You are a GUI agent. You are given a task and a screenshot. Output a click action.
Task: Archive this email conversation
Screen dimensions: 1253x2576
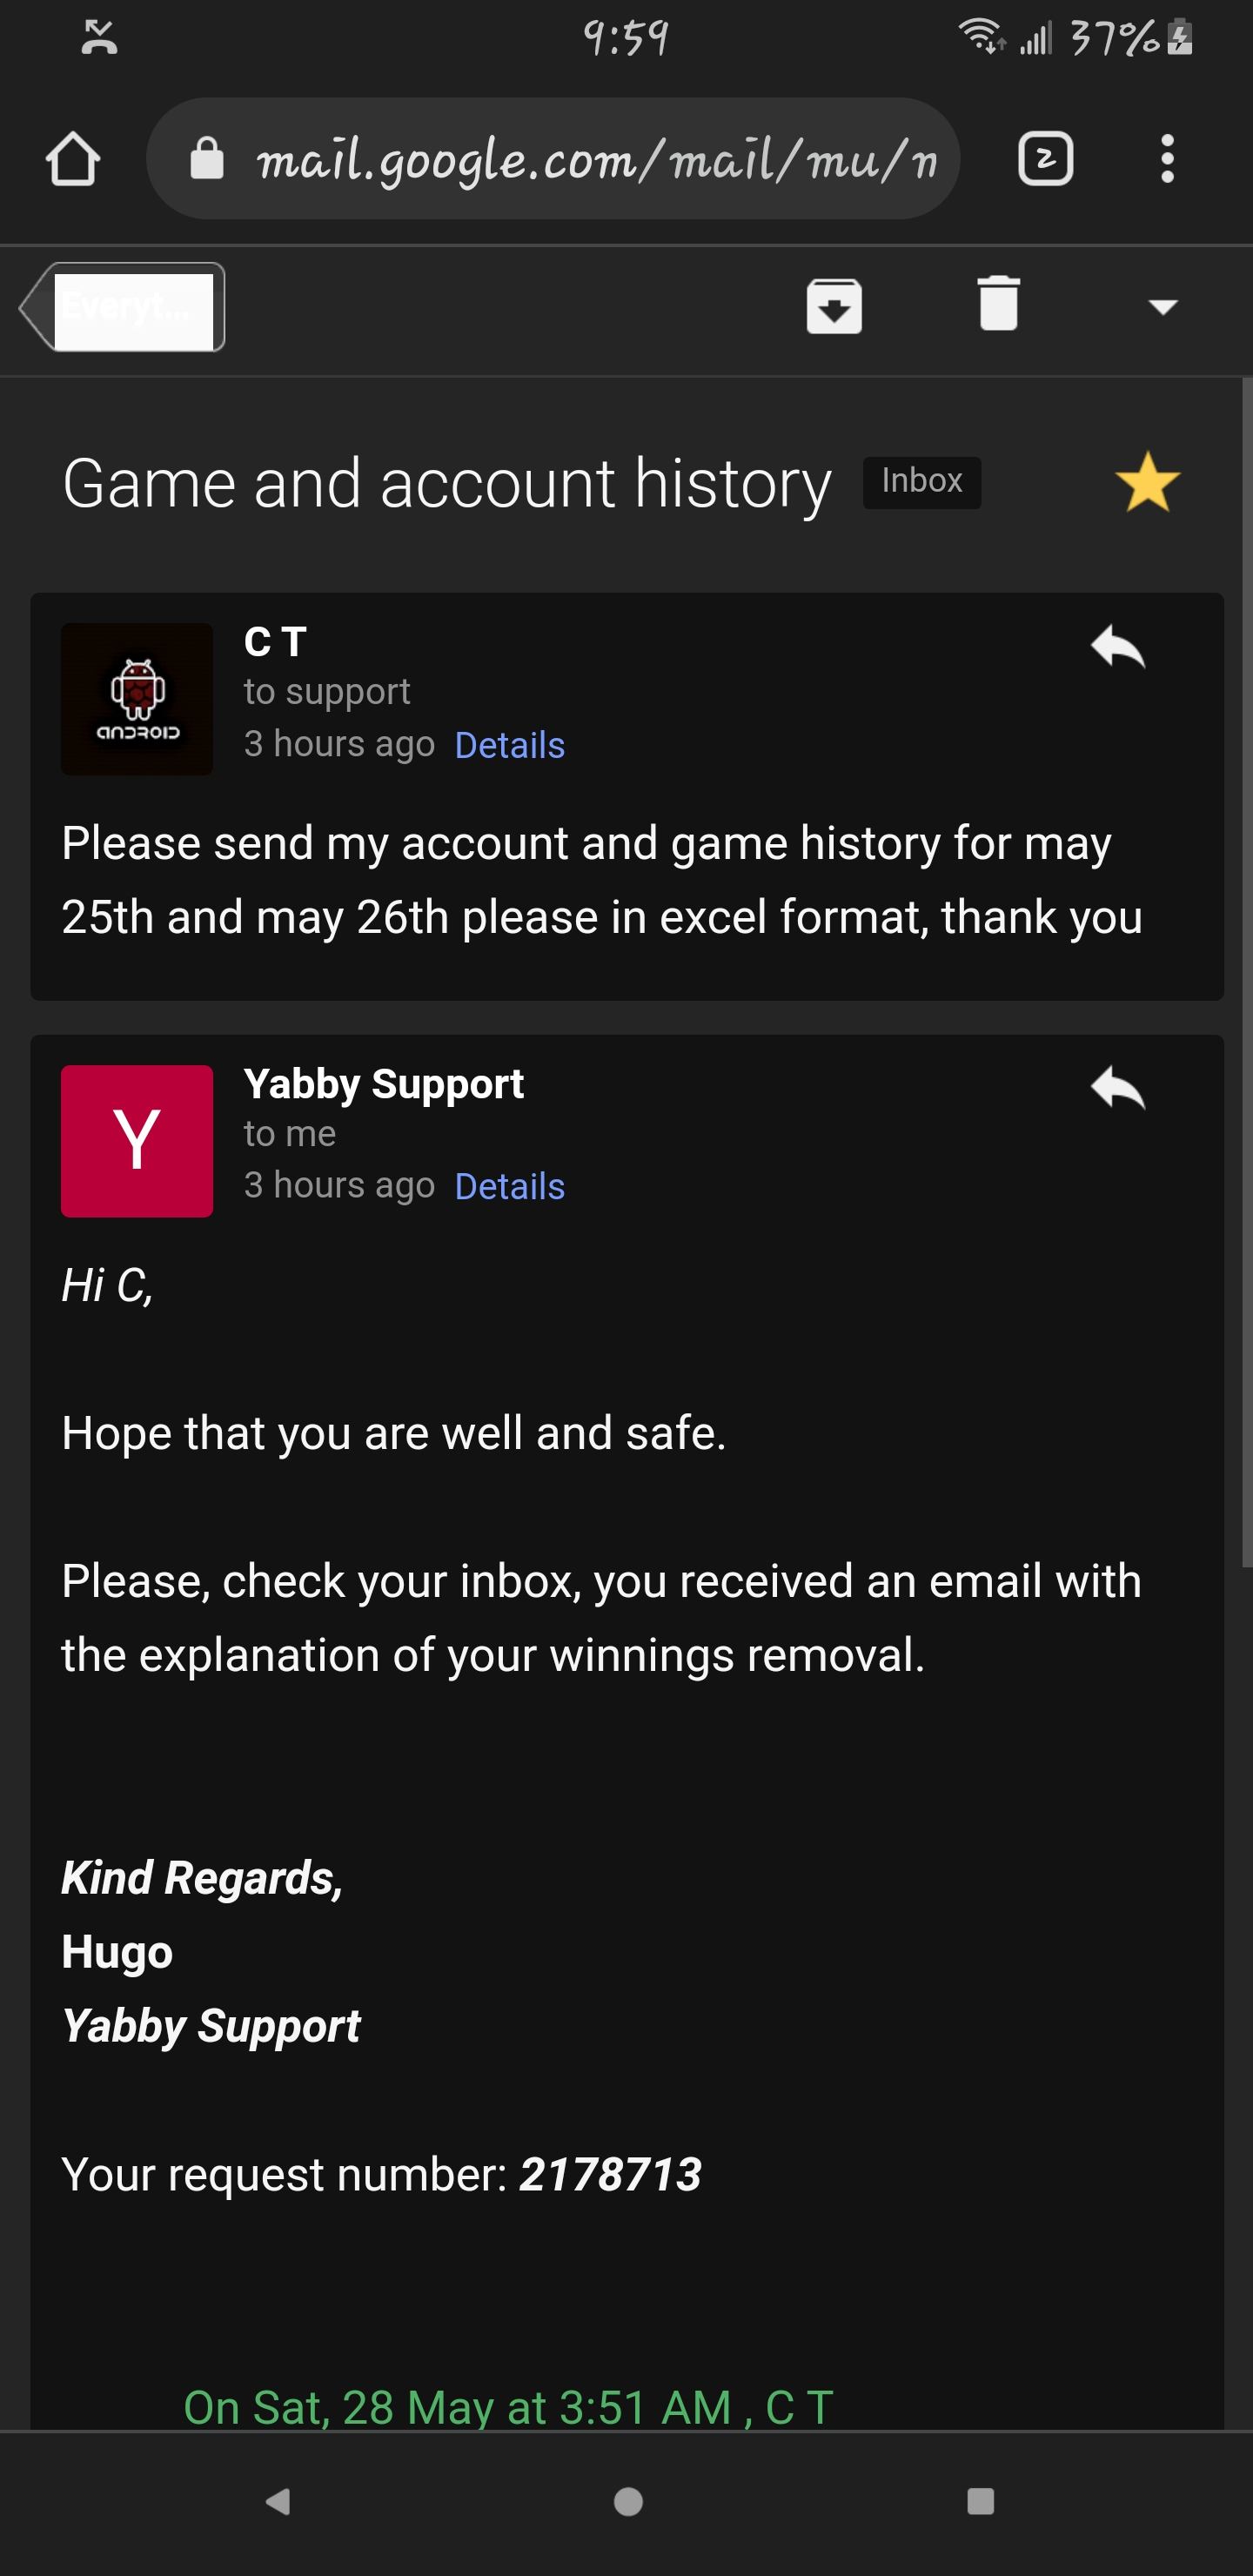(x=834, y=306)
